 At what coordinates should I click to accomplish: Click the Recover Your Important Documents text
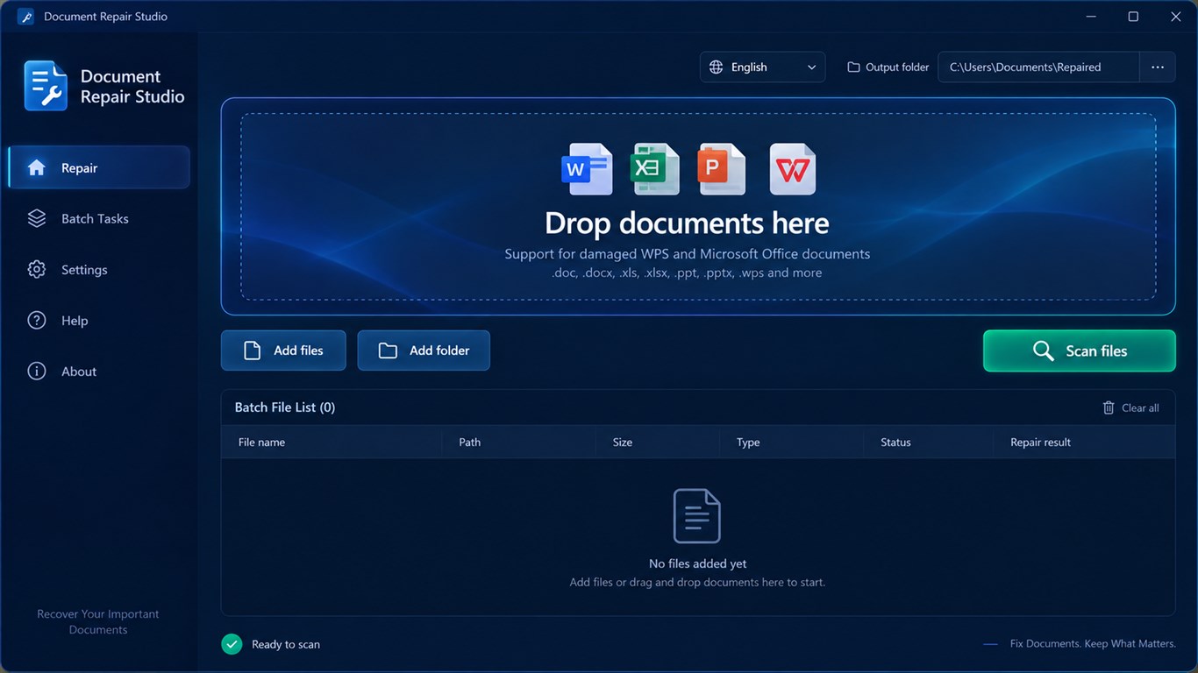pos(98,622)
